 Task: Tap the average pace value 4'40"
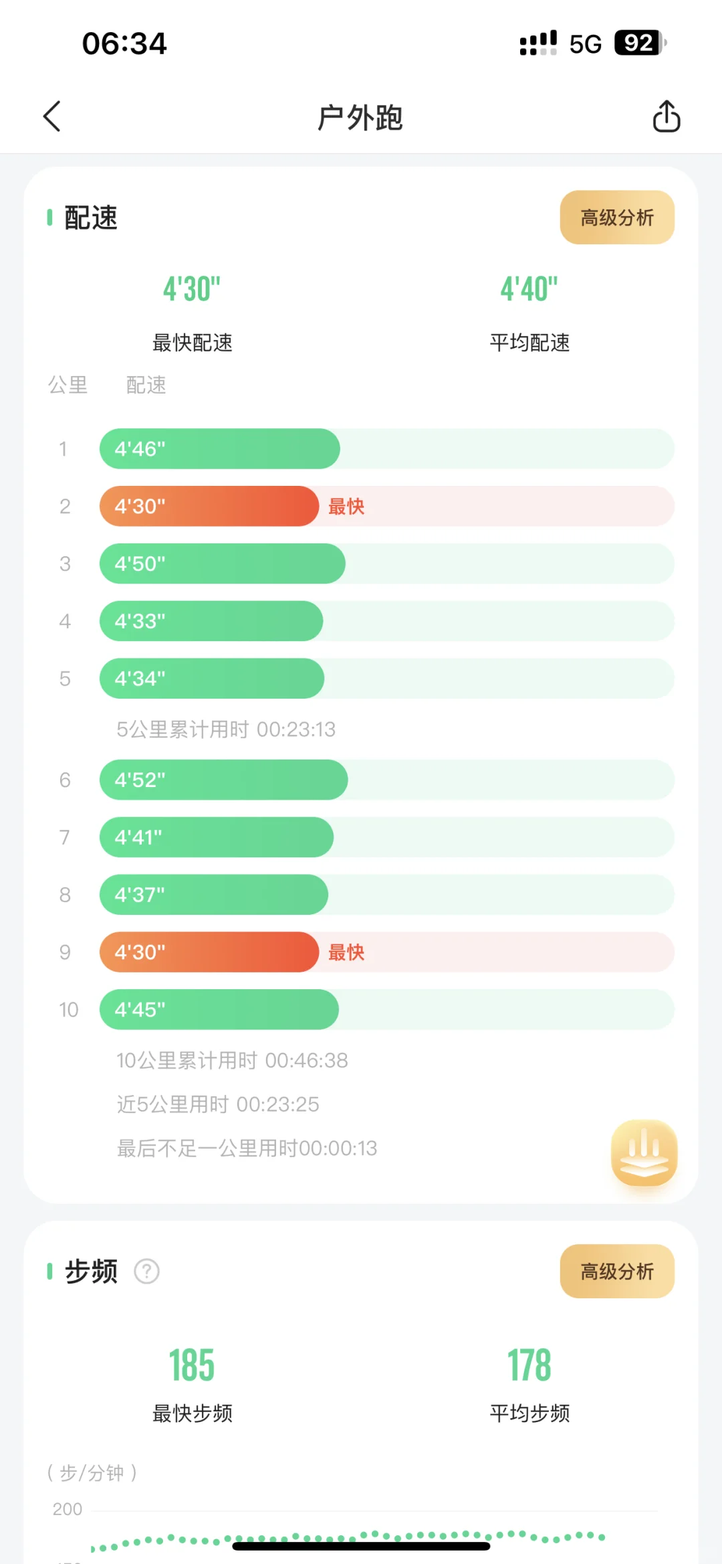tap(529, 289)
